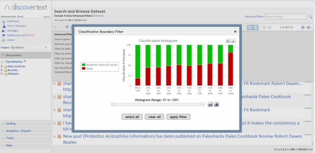
Task: Download the classification histogram image
Action: 233,41
